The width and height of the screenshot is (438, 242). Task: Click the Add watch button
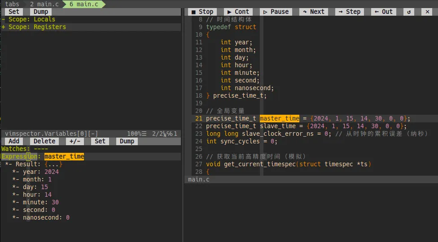coord(14,141)
